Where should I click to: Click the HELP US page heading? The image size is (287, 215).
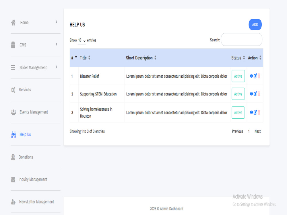coord(77,25)
